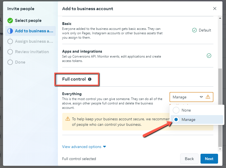Click the checkmark icon for Apps and integrations

pos(209,56)
